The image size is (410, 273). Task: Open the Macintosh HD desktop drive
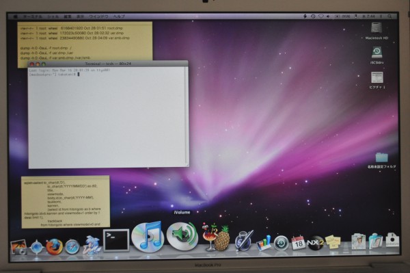377,31
